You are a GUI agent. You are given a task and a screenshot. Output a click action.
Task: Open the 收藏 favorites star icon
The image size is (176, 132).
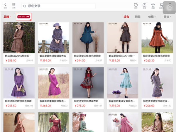pos(153,5)
